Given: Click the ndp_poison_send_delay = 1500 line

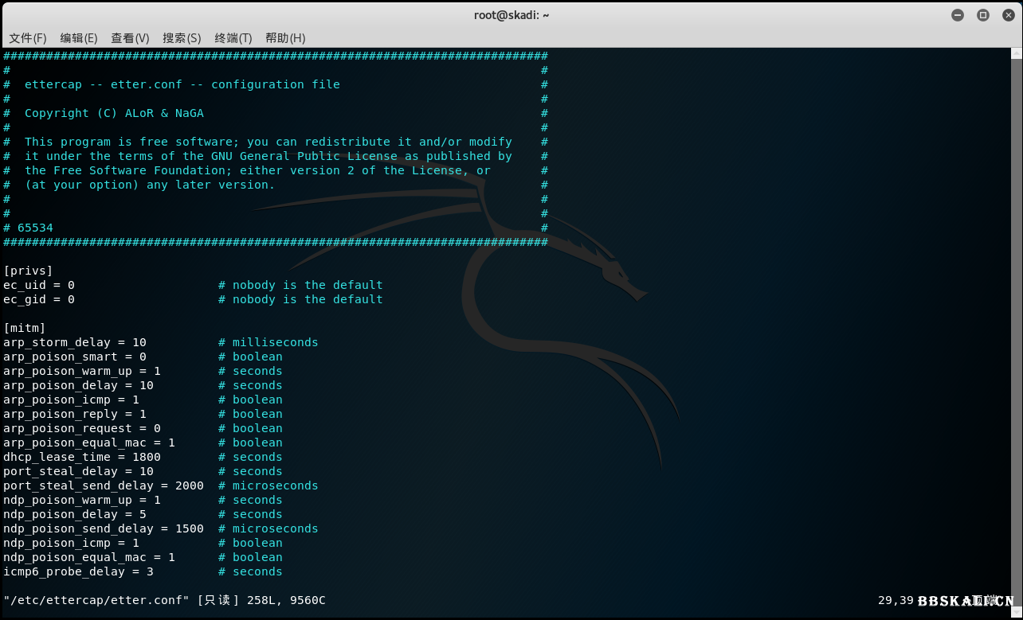Looking at the screenshot, I should [x=104, y=528].
